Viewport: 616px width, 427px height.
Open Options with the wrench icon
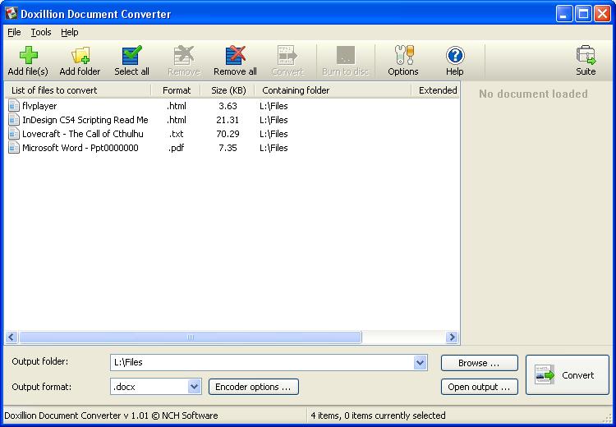(x=404, y=55)
